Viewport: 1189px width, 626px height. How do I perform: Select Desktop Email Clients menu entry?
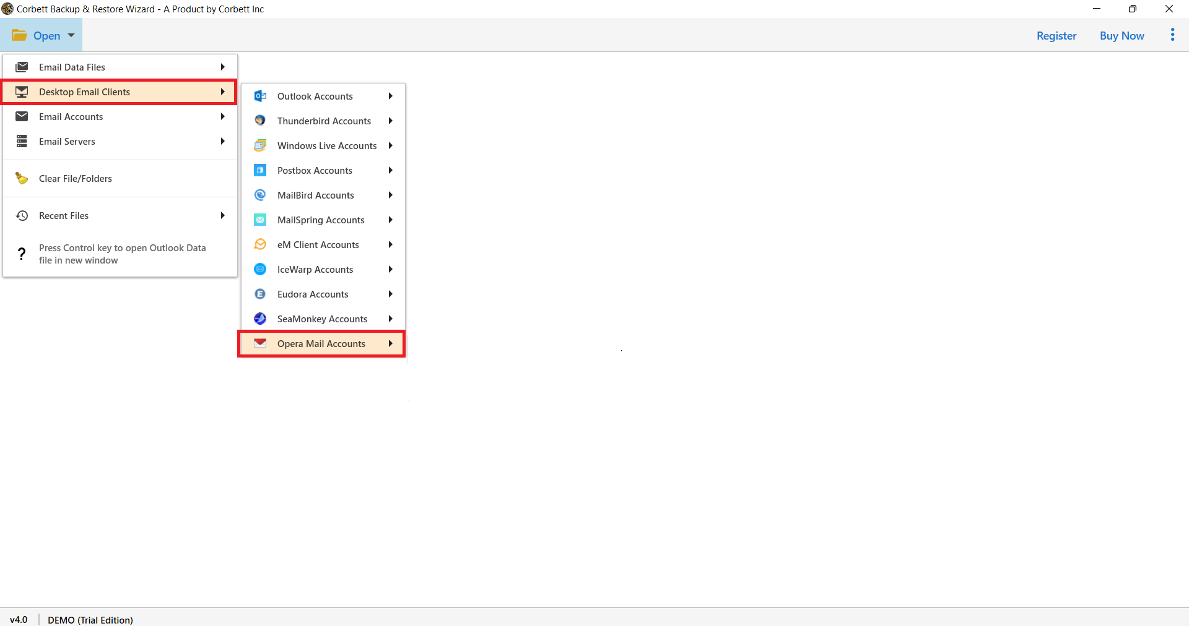point(120,92)
